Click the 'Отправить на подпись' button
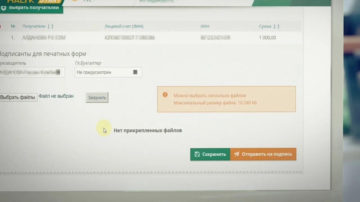The width and height of the screenshot is (360, 202). click(263, 154)
